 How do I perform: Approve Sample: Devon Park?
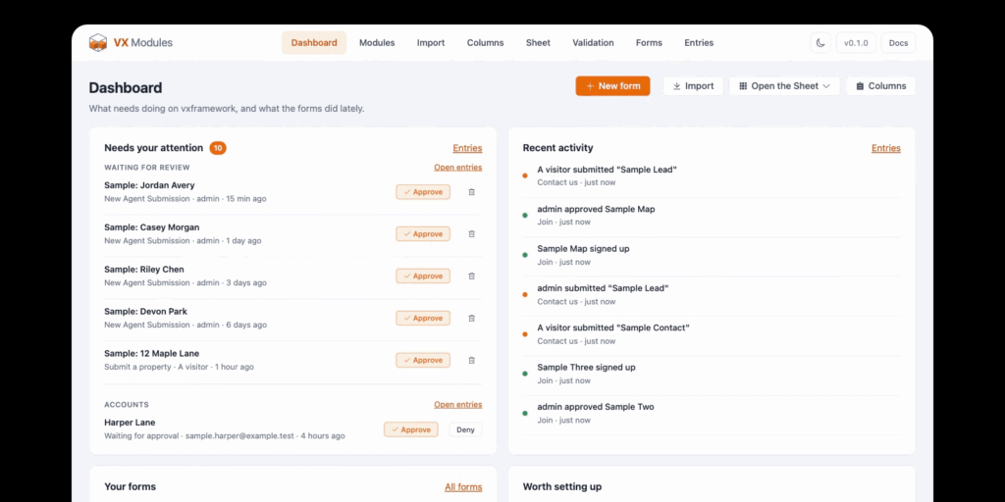[423, 319]
